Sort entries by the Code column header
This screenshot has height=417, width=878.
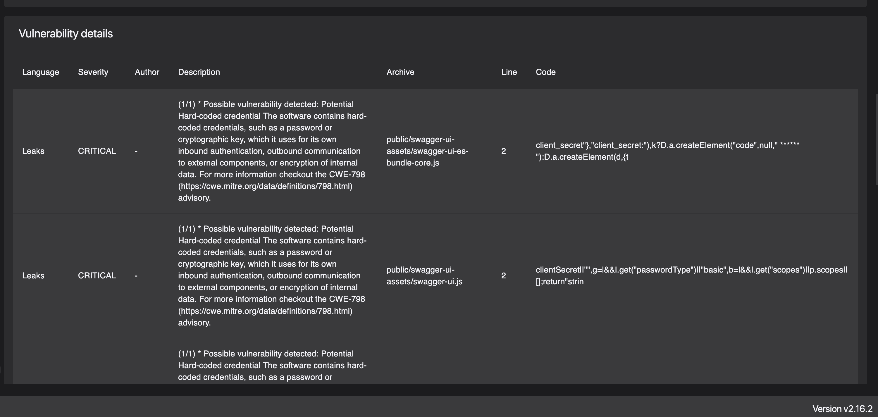pyautogui.click(x=545, y=72)
